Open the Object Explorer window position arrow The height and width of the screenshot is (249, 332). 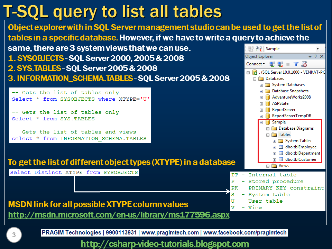pos(310,56)
